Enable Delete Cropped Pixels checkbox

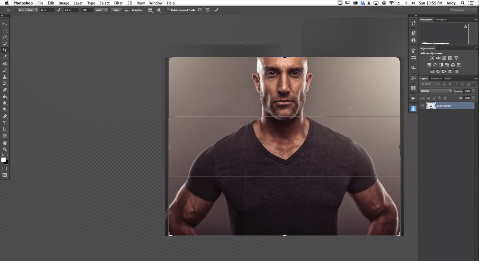coord(168,10)
